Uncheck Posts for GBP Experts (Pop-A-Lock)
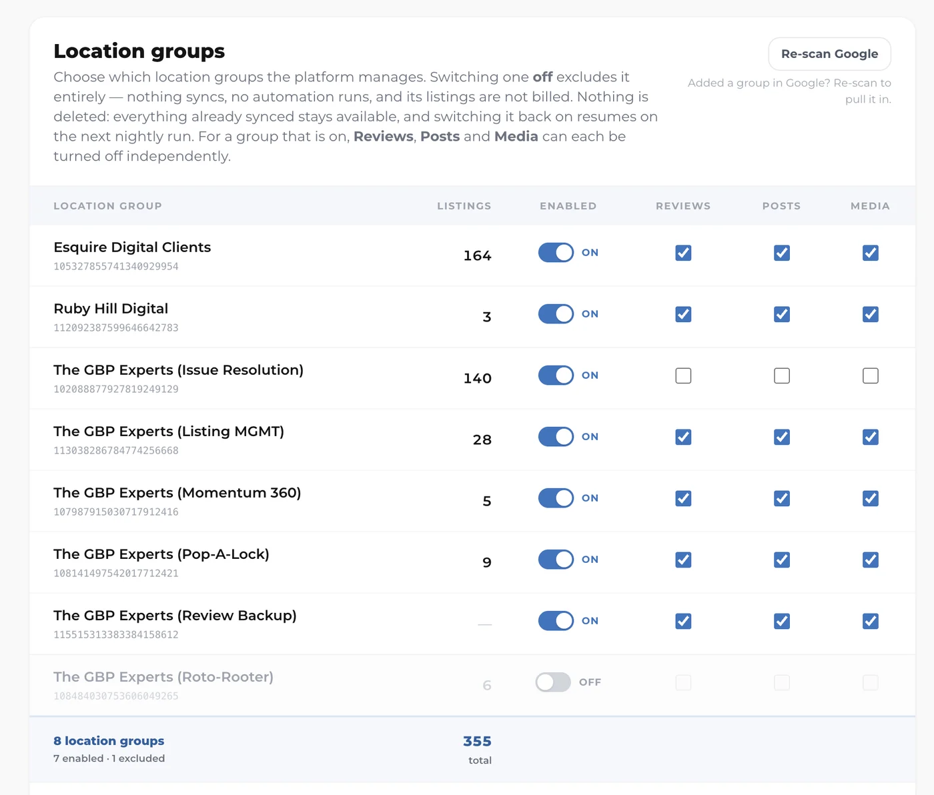This screenshot has width=934, height=795. 782,560
